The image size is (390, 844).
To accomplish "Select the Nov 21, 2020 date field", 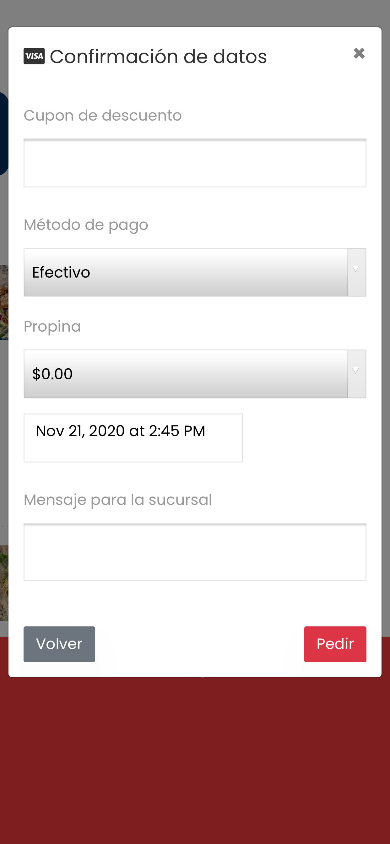I will click(133, 438).
